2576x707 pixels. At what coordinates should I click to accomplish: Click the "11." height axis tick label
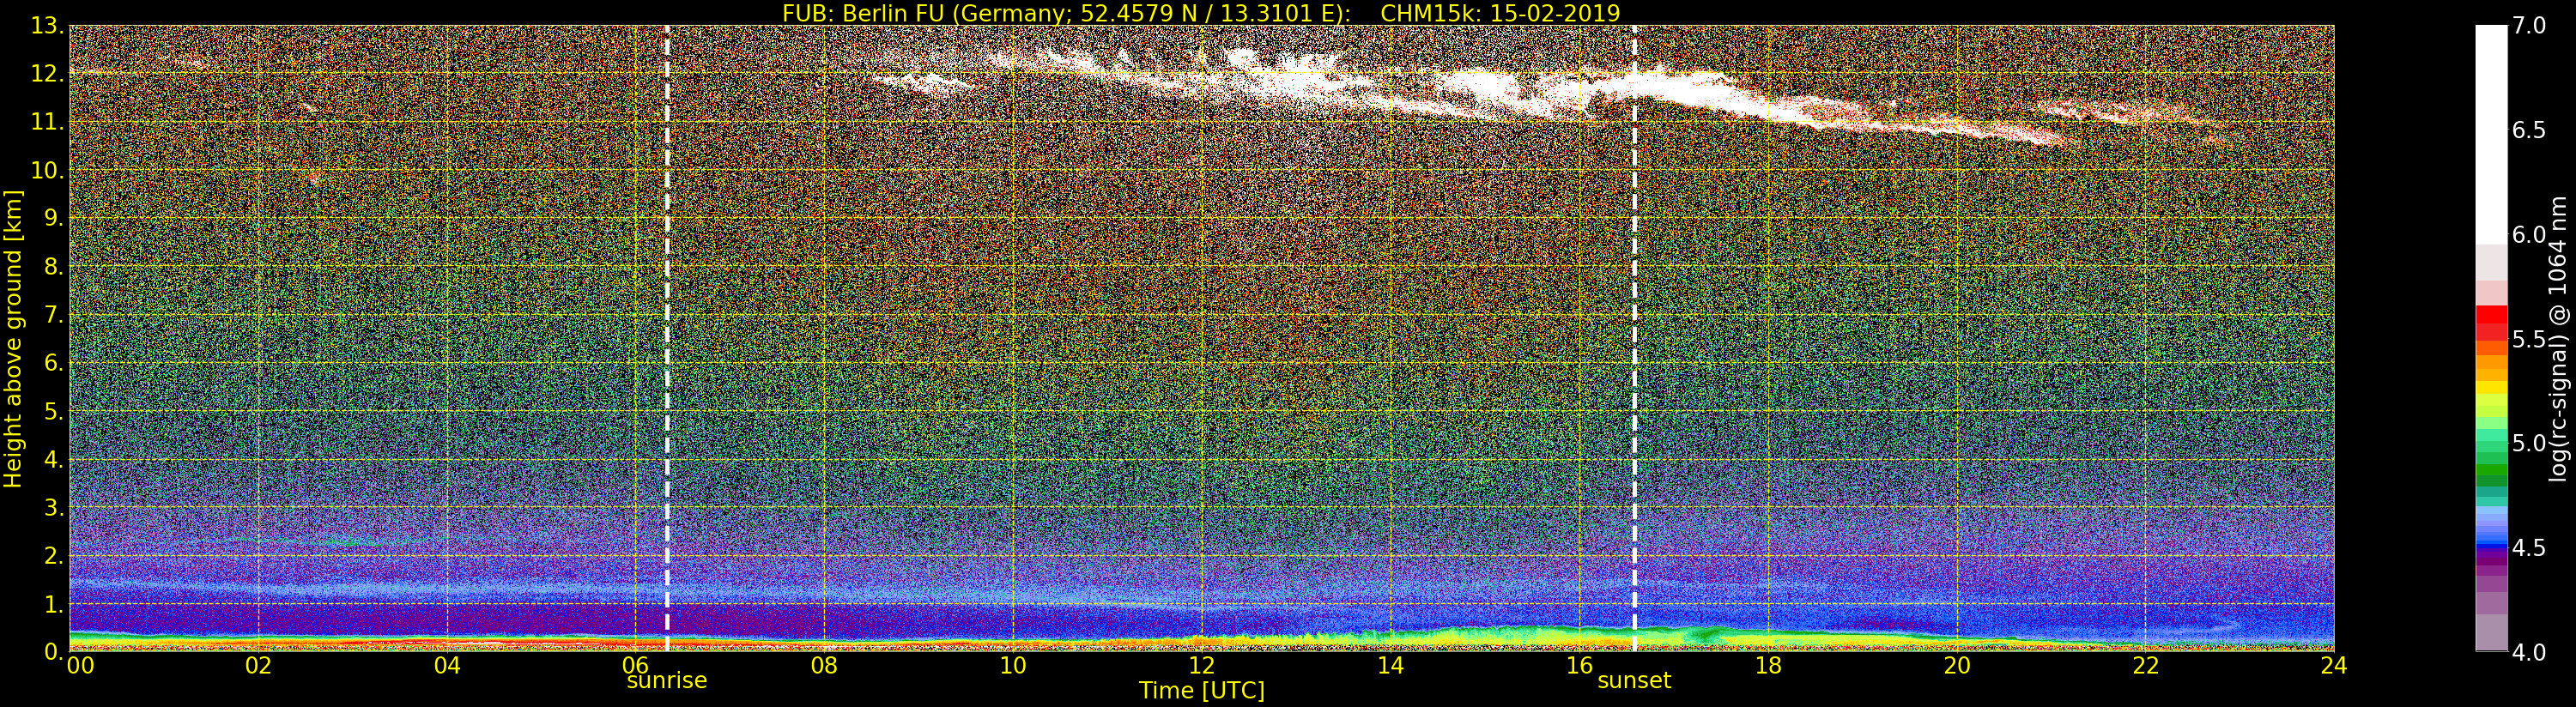pos(47,122)
